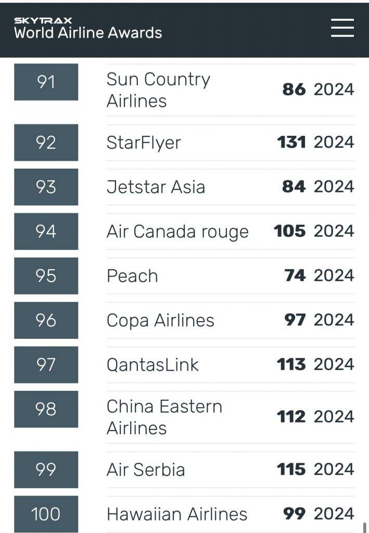The image size is (369, 533).
Task: Open Air Canada rouge listing
Action: 177,232
